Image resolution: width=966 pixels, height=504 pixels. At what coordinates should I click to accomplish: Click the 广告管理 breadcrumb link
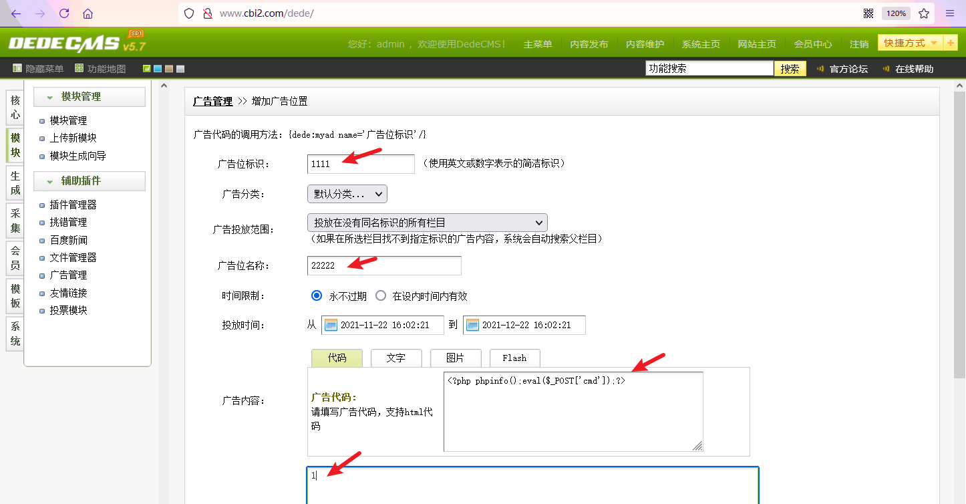(212, 102)
